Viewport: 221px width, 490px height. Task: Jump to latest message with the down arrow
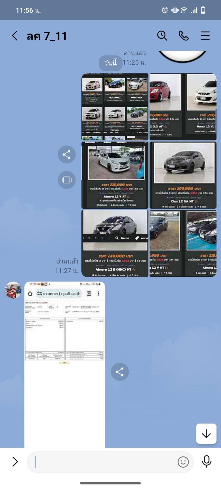pyautogui.click(x=206, y=434)
